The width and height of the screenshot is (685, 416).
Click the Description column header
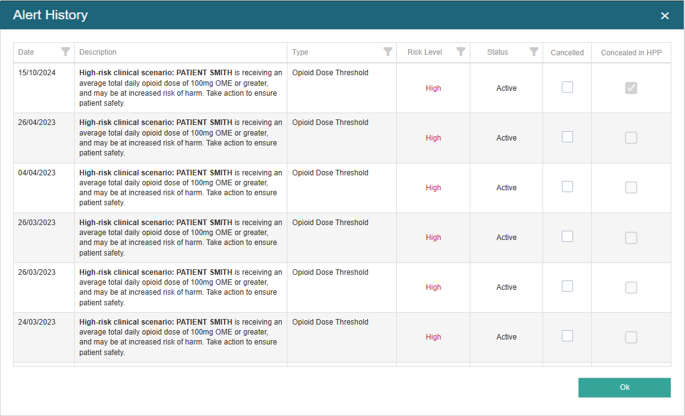click(98, 52)
